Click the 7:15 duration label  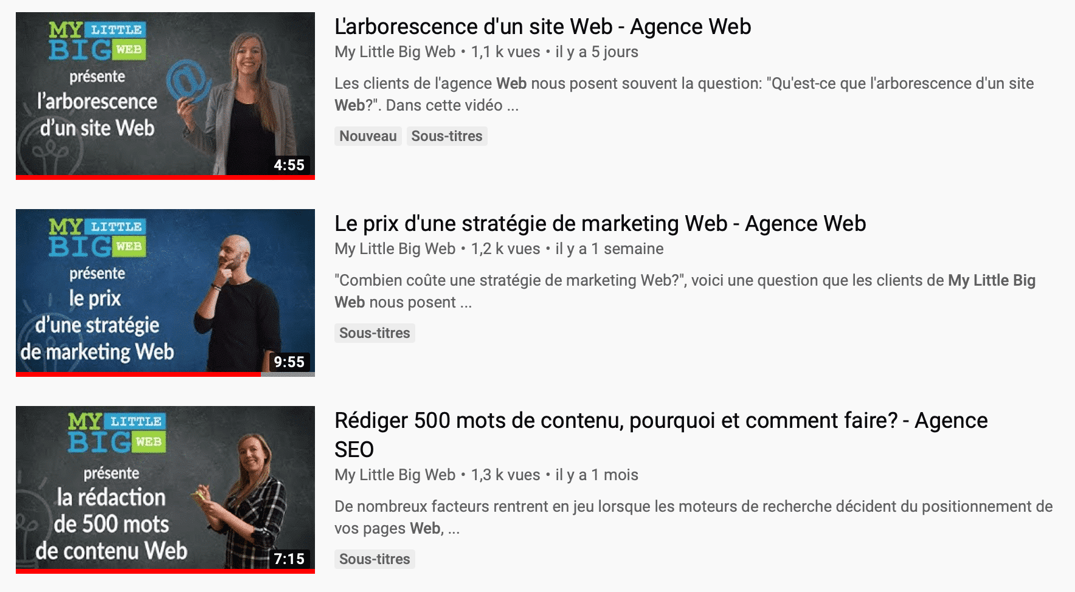(289, 559)
